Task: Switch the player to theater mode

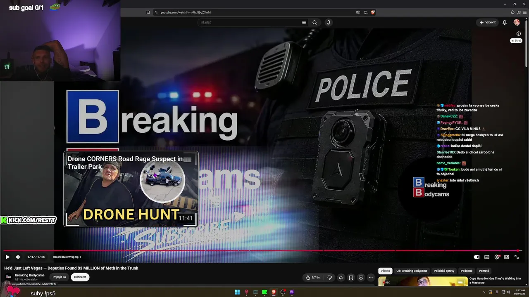Action: point(507,257)
